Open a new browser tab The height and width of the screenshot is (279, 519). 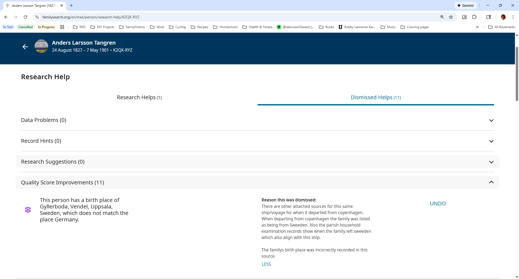click(x=71, y=5)
